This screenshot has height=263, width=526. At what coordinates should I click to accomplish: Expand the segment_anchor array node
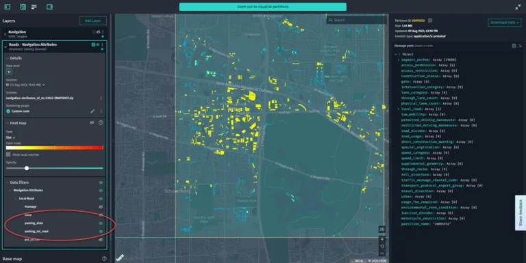tap(399, 60)
